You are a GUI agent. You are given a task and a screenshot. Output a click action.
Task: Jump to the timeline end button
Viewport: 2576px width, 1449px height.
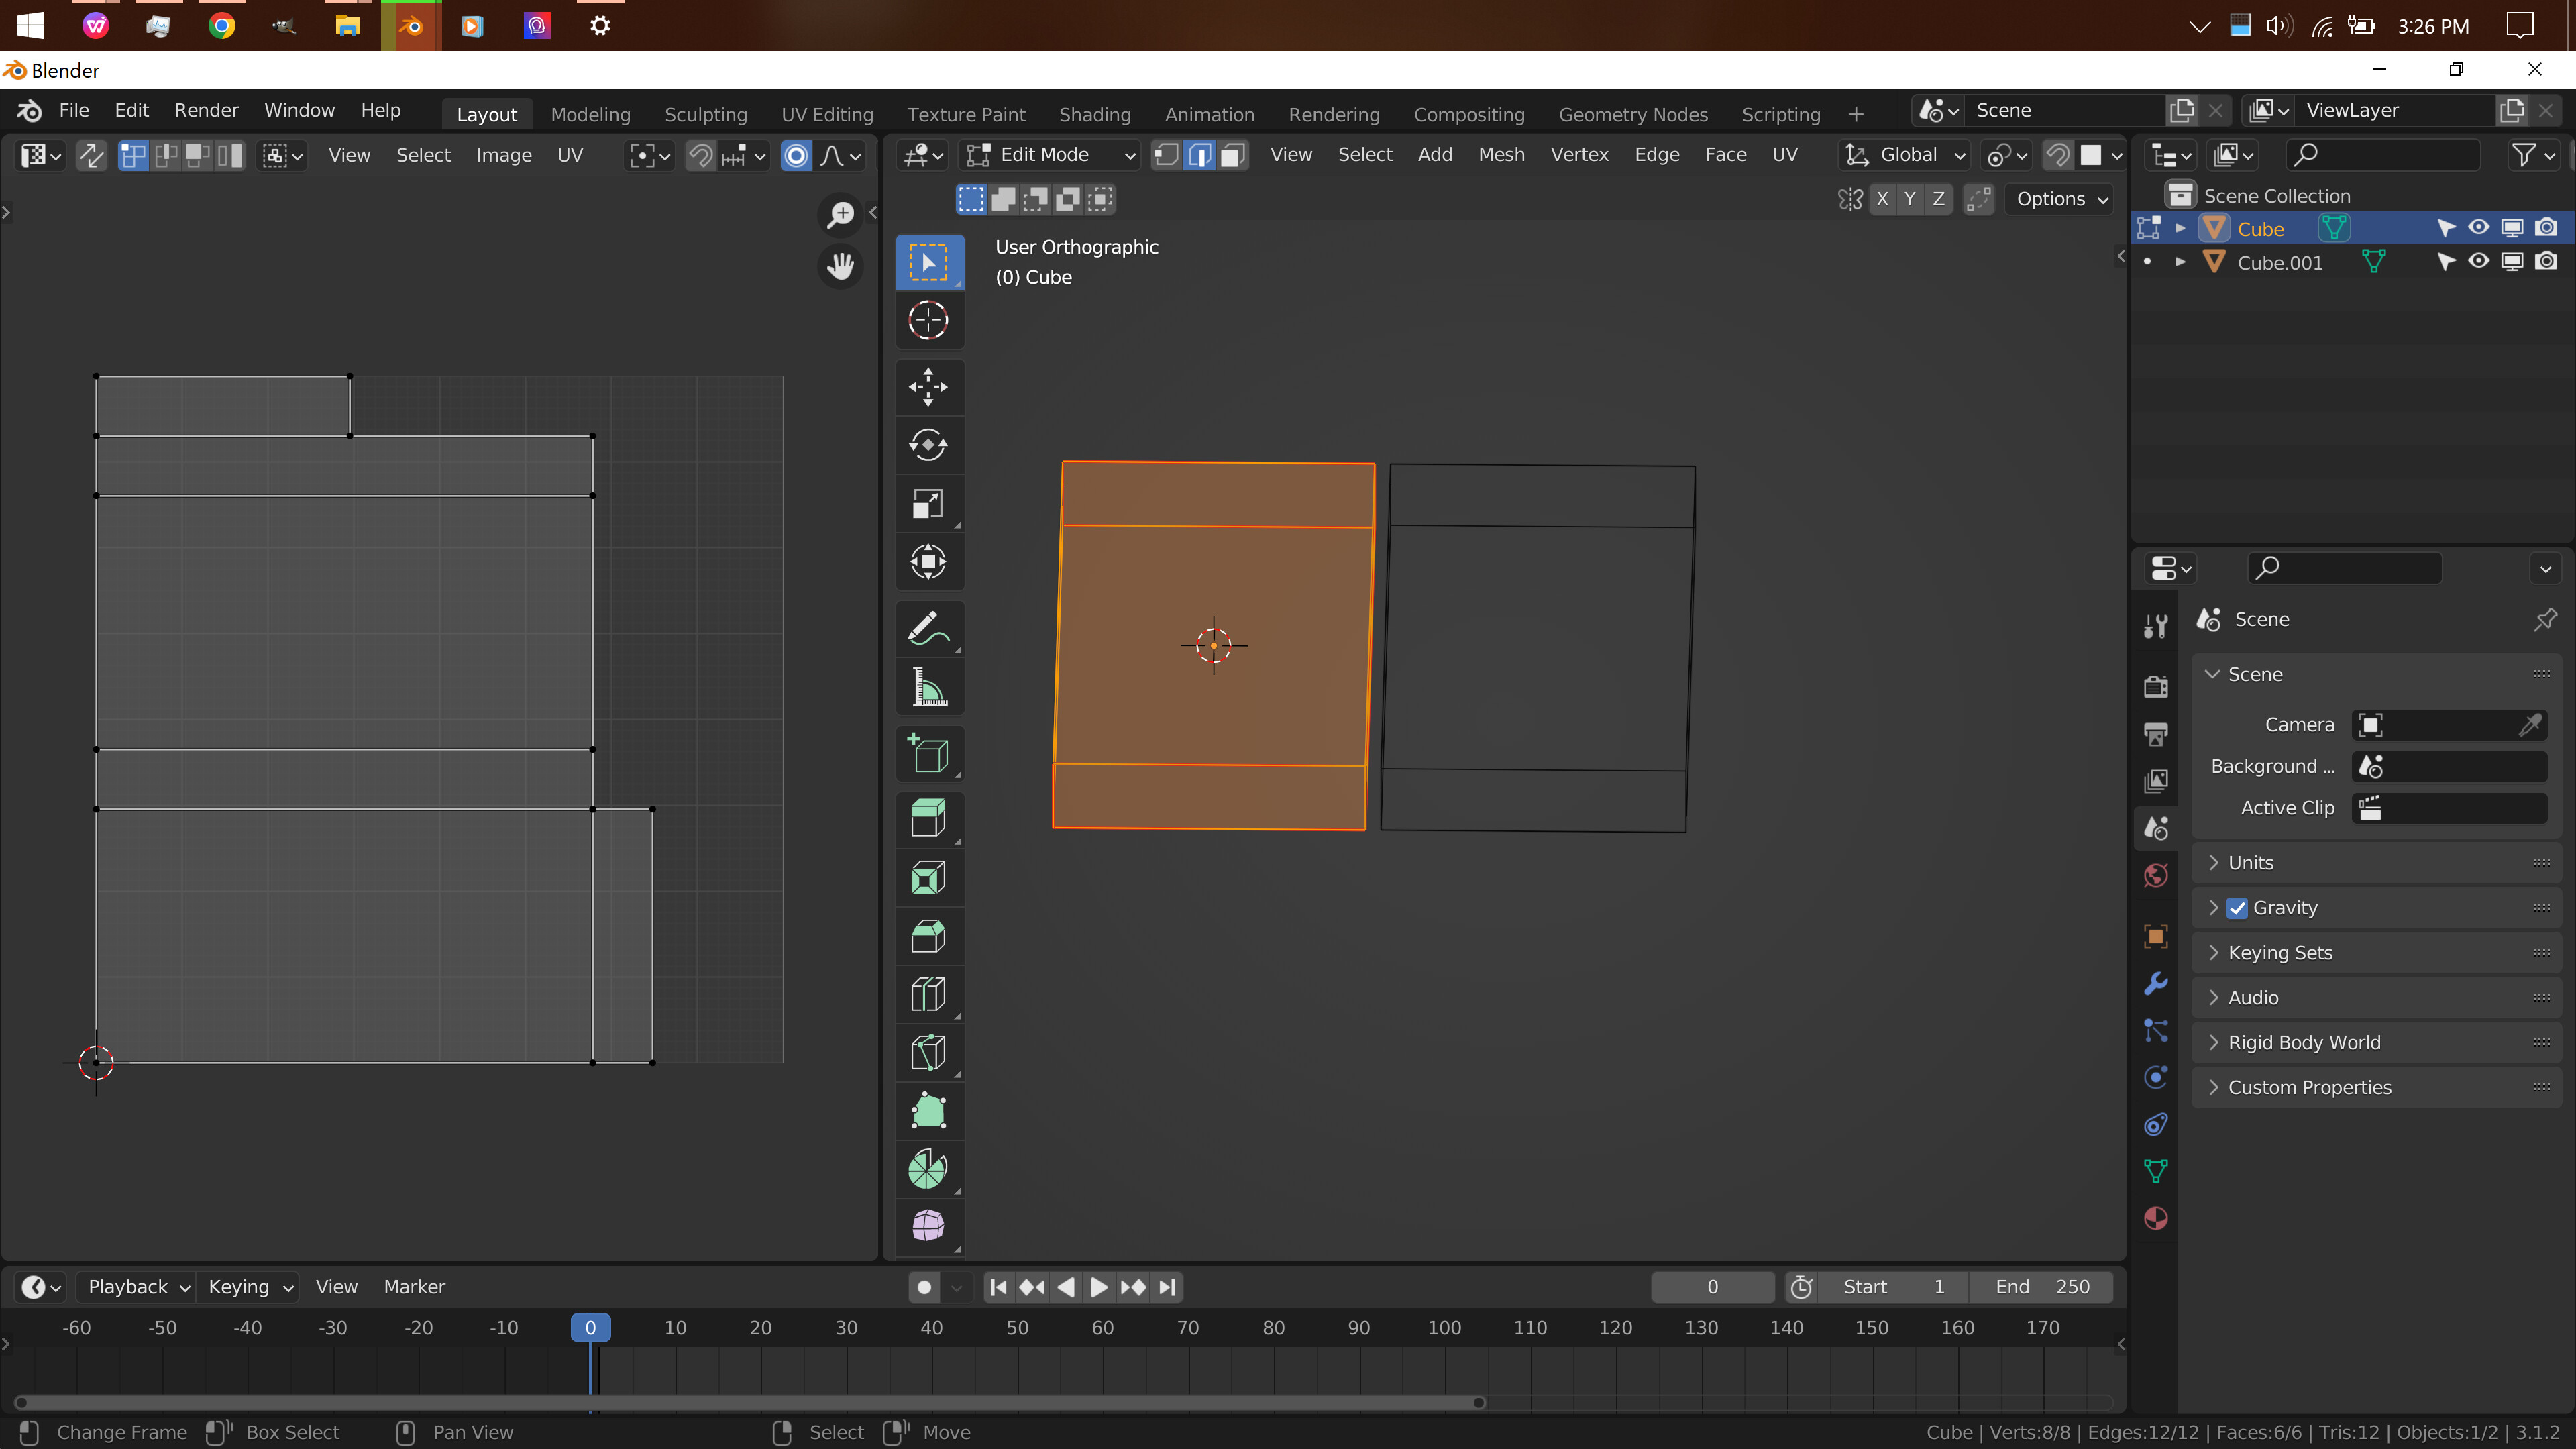tap(1167, 1287)
